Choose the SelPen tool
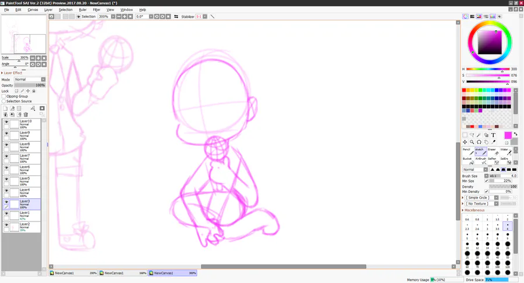The width and height of the screenshot is (524, 283). point(493,160)
